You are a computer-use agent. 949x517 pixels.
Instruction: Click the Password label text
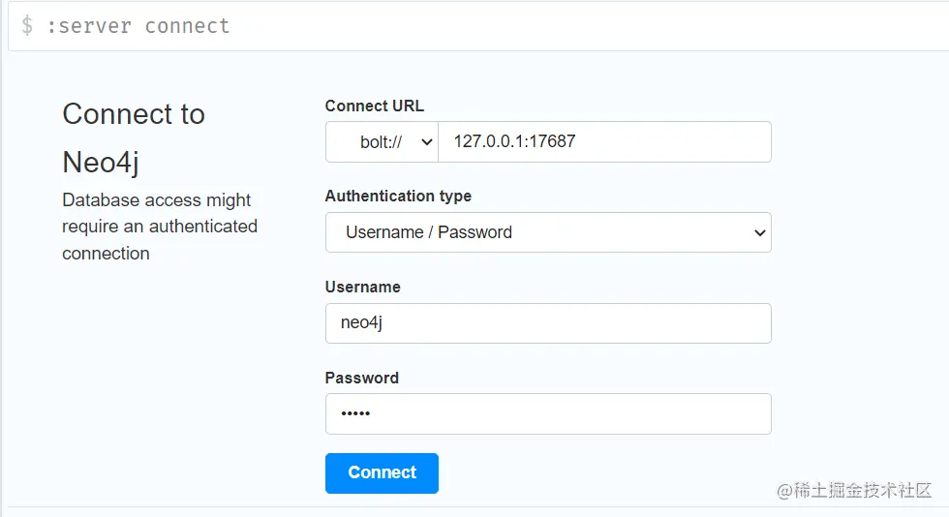[361, 378]
